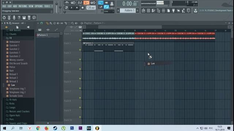234x131 pixels.
Task: Open project info speech bubble icon
Action: [34, 17]
